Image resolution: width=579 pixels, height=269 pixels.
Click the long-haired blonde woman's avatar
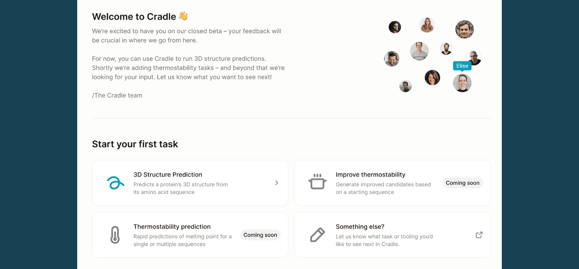coord(427,25)
